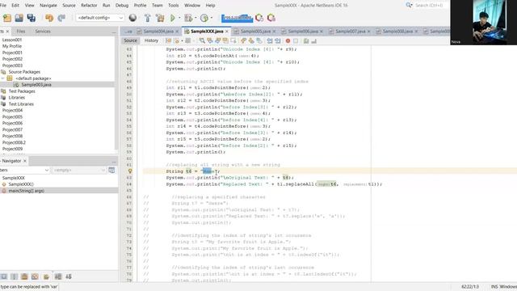
Task: Toggle second Navigator filter button at bottom
Action: (x=15, y=276)
